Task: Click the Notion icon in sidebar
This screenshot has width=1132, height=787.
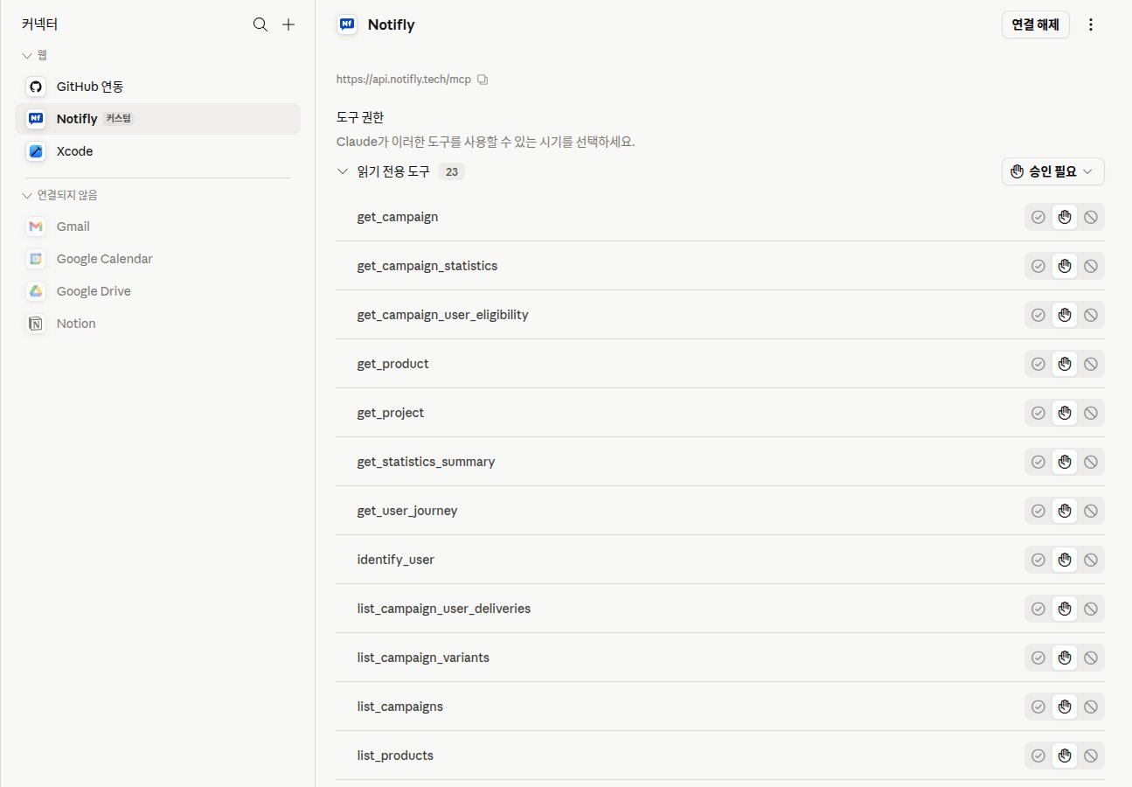Action: click(x=36, y=324)
